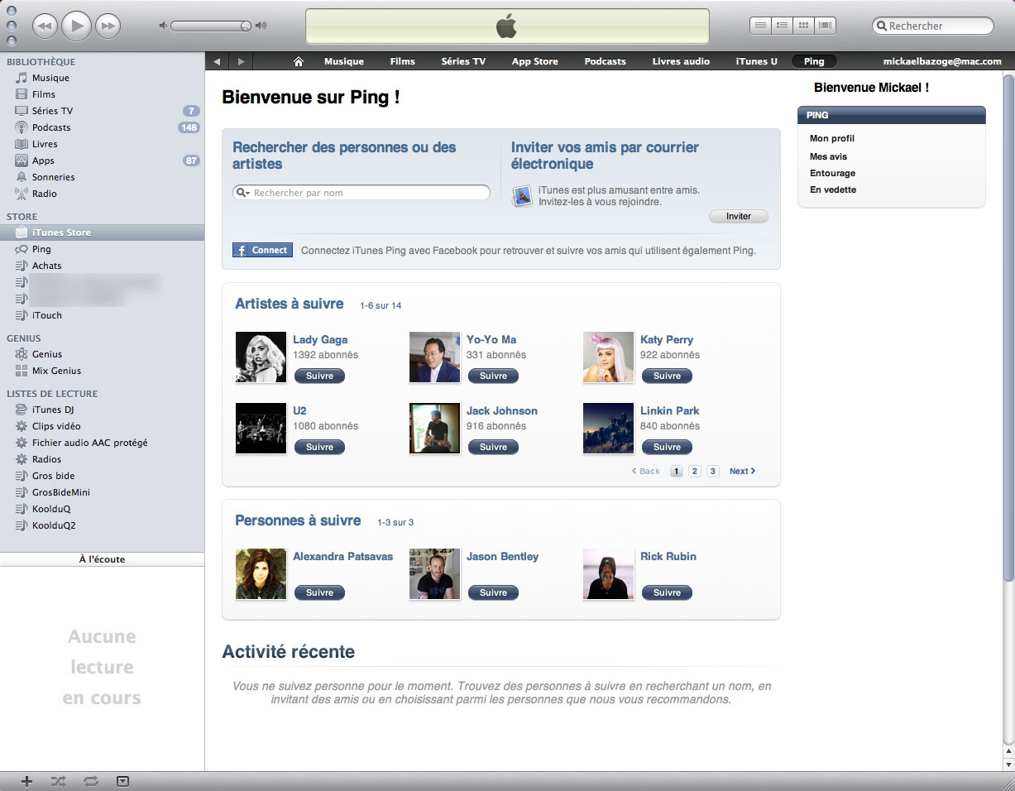The height and width of the screenshot is (791, 1015).
Task: Focus the Rechercher search field
Action: click(933, 26)
